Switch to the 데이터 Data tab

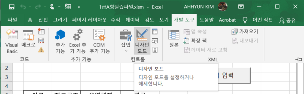point(133,20)
